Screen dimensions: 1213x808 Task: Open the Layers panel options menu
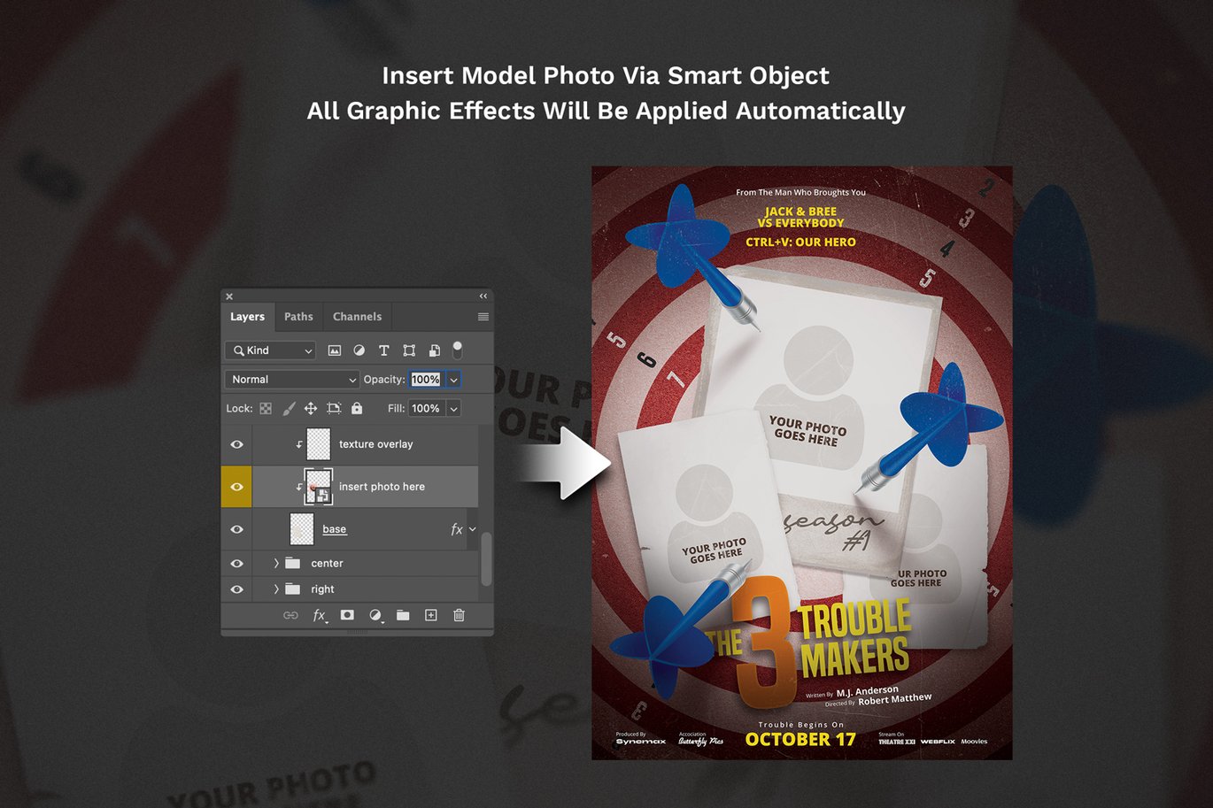coord(483,317)
